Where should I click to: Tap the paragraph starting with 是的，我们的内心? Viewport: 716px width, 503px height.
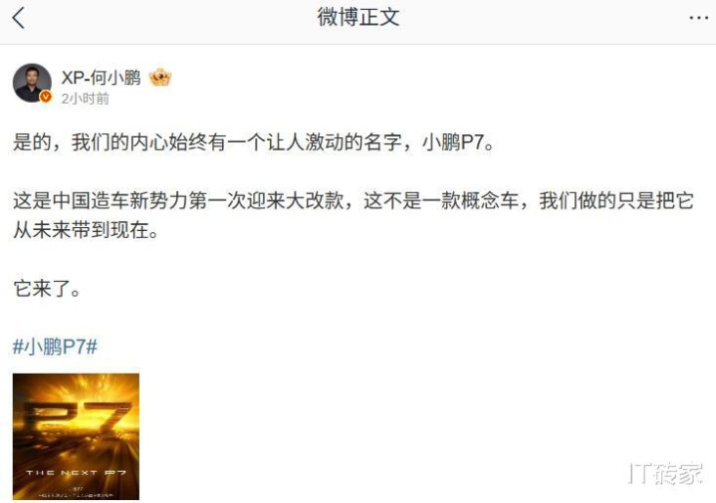(x=253, y=142)
